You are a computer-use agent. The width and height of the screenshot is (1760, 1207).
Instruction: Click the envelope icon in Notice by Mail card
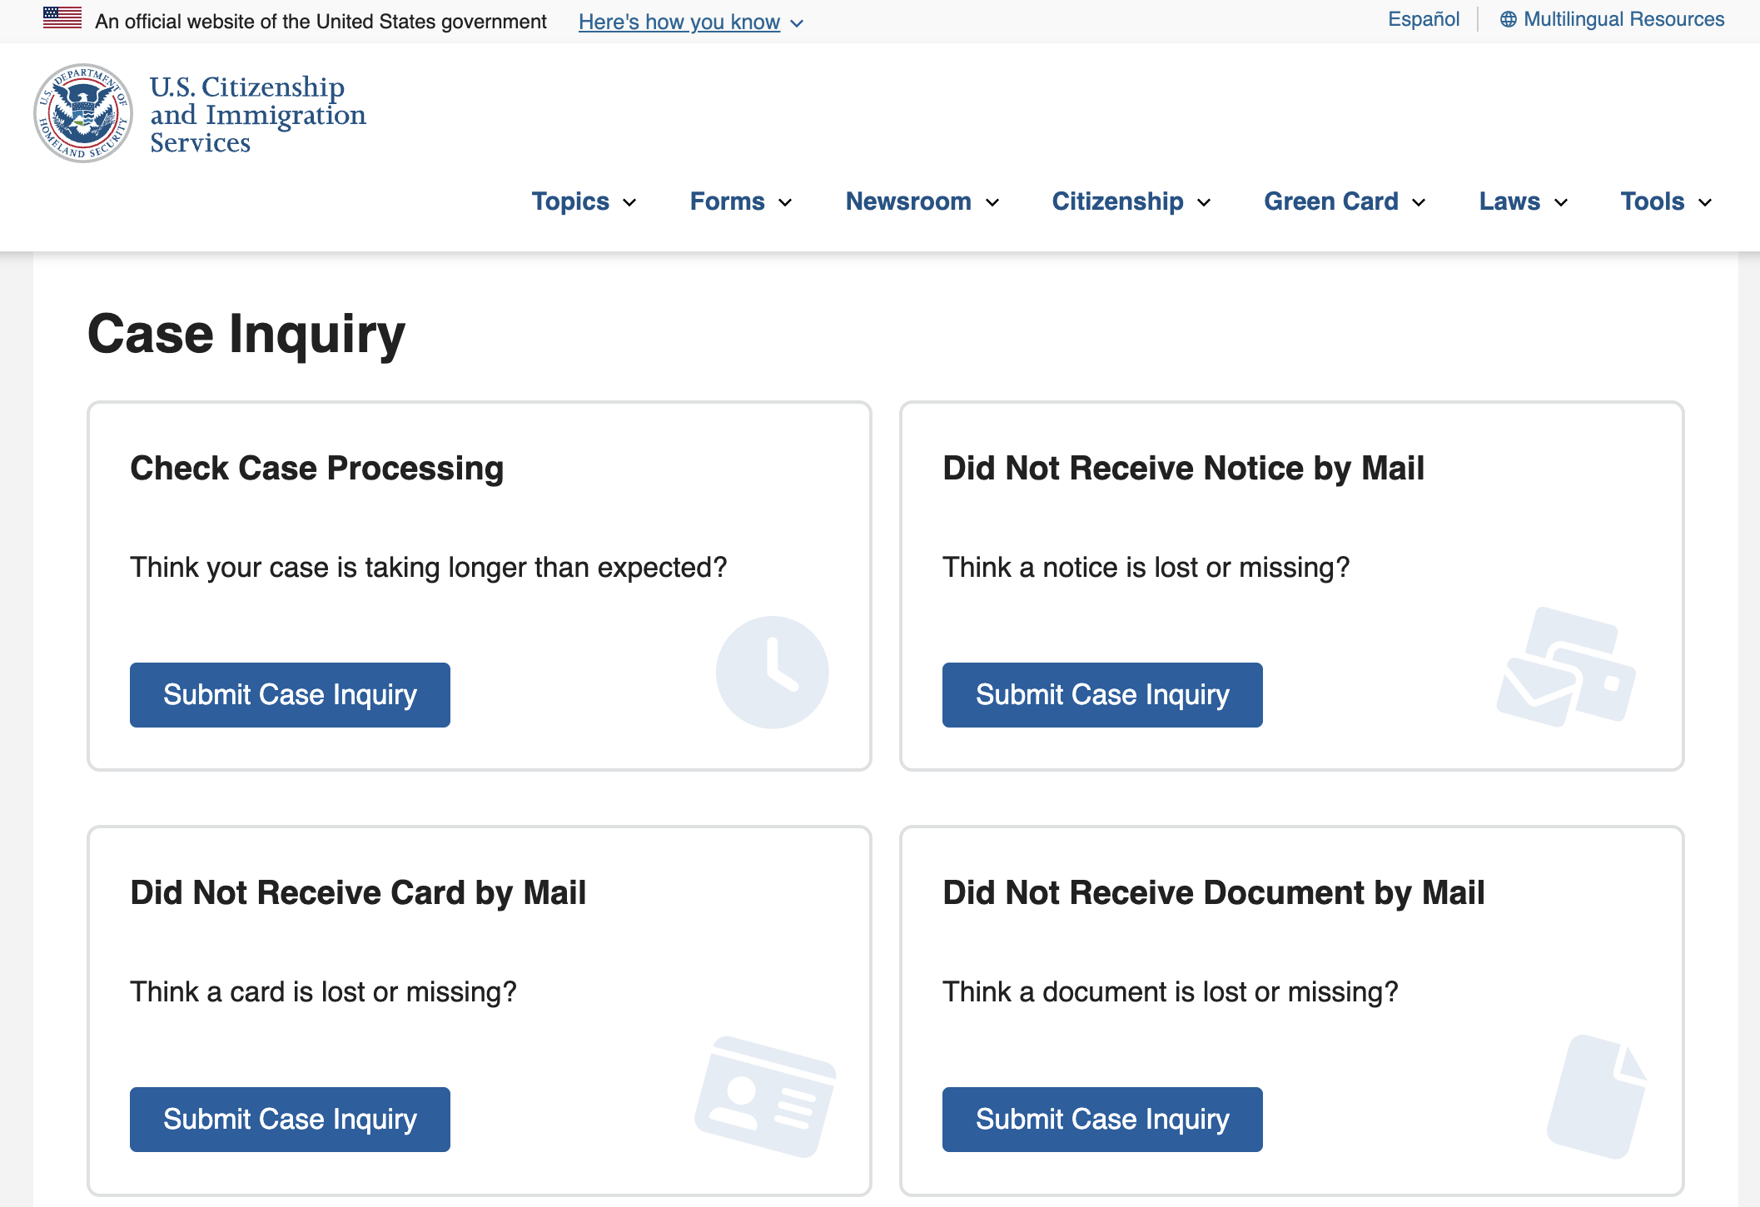point(1566,667)
